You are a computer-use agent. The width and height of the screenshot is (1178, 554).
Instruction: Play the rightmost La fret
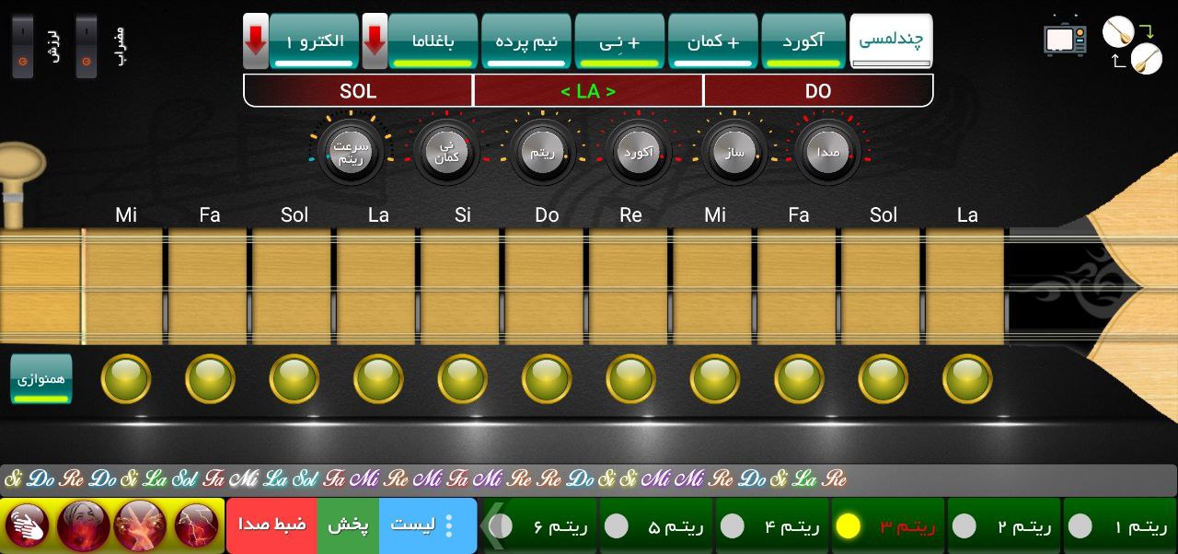coord(966,287)
